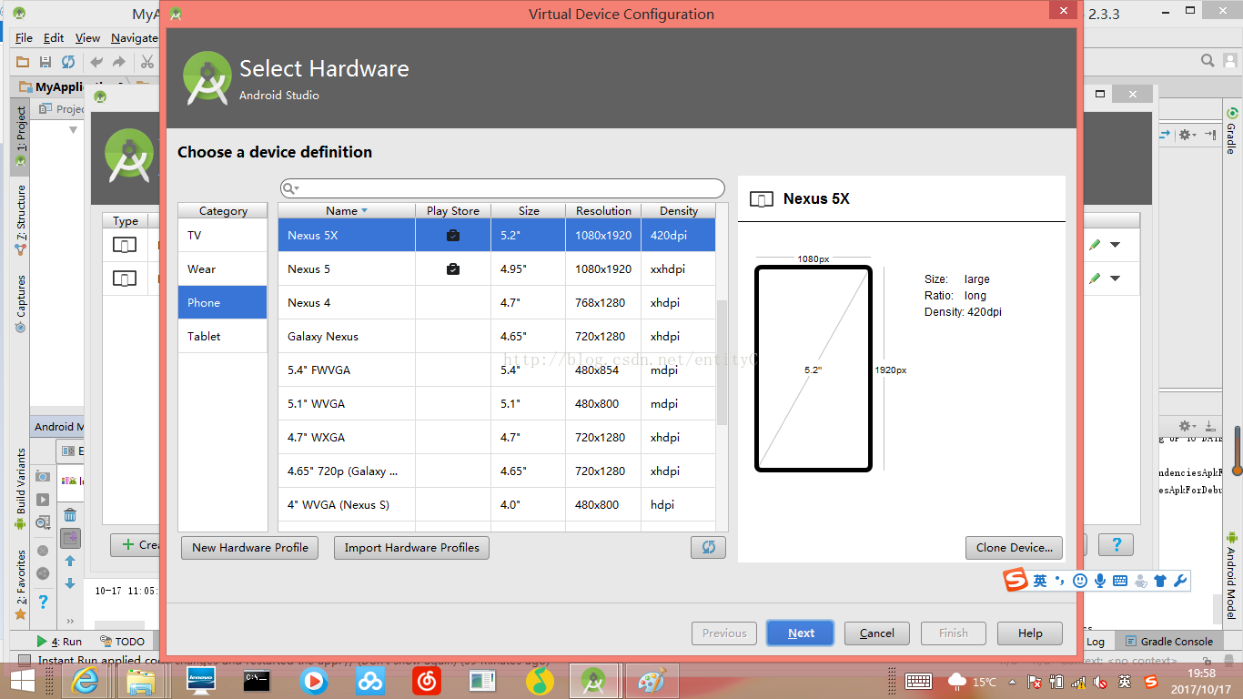Click the device table vertical scrollbar
The image size is (1243, 699).
click(x=723, y=362)
